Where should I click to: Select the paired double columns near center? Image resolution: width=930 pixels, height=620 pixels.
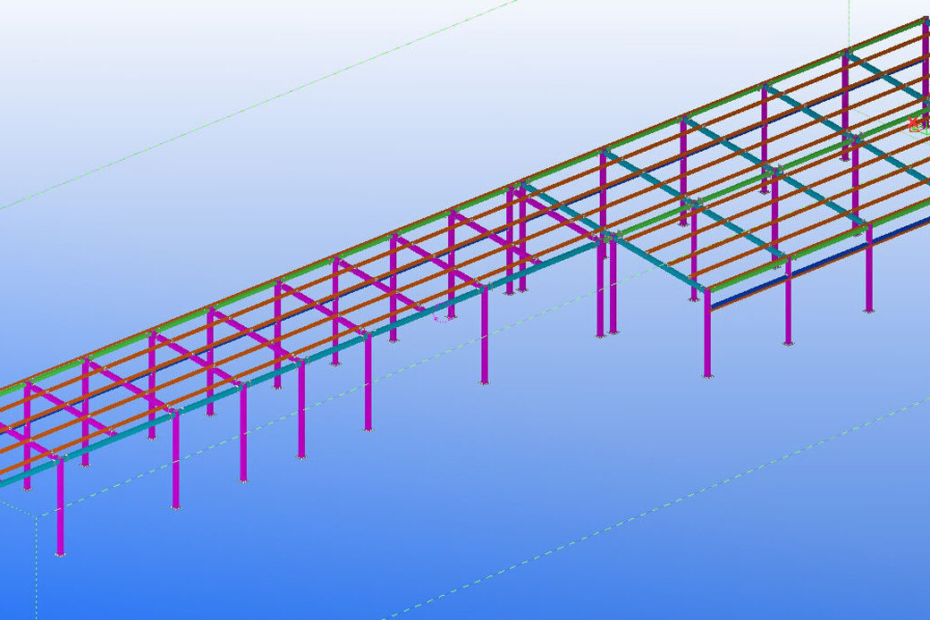coord(606,286)
